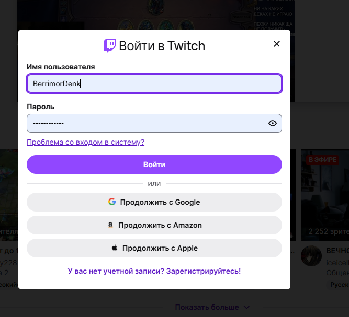The height and width of the screenshot is (317, 349).
Task: Click the Google logo icon
Action: coord(112,202)
